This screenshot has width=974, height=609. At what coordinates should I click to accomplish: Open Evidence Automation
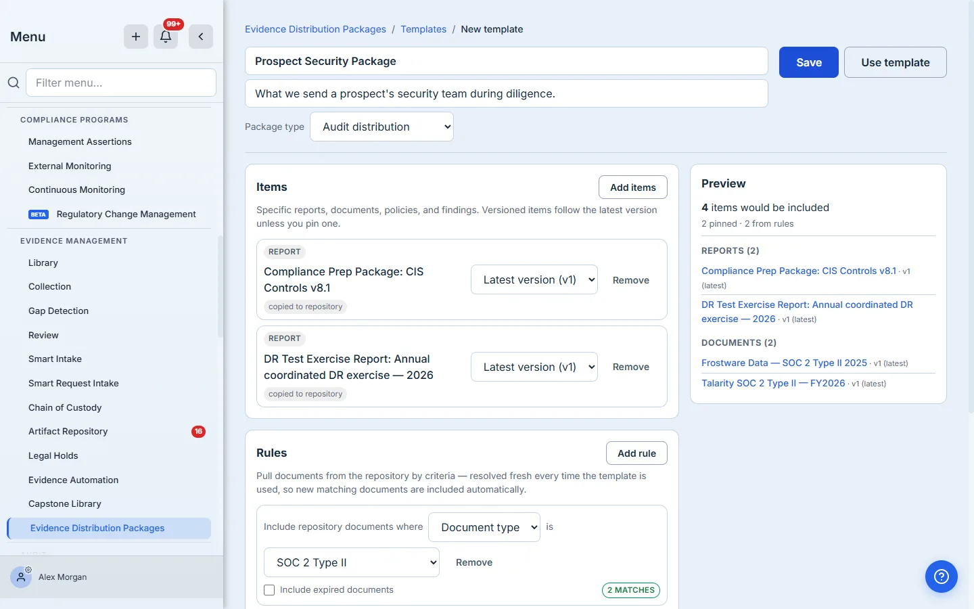coord(73,480)
